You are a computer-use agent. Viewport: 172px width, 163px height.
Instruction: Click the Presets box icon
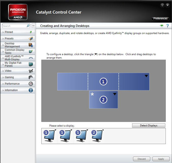click(31, 38)
